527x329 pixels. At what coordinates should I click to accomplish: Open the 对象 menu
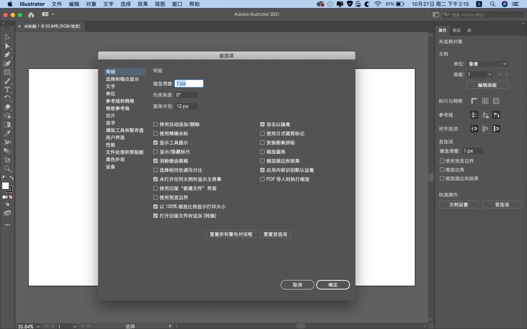[x=91, y=4]
